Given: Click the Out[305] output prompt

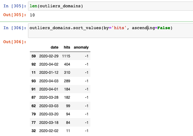Looking at the screenshot, I should pyautogui.click(x=15, y=15).
